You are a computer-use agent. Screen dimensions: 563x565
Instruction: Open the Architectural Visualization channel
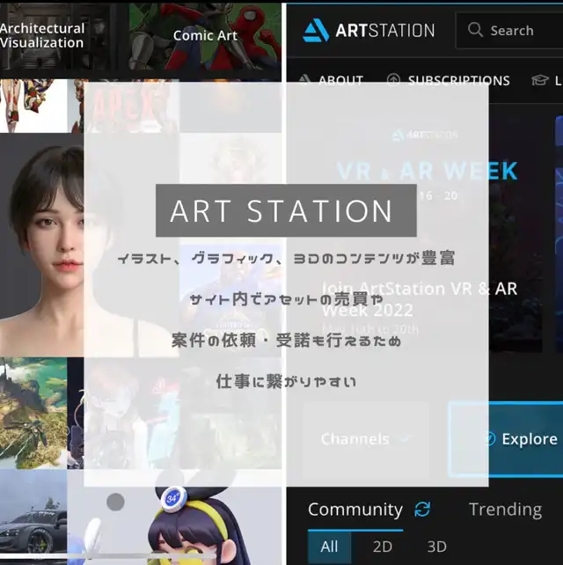click(x=41, y=35)
